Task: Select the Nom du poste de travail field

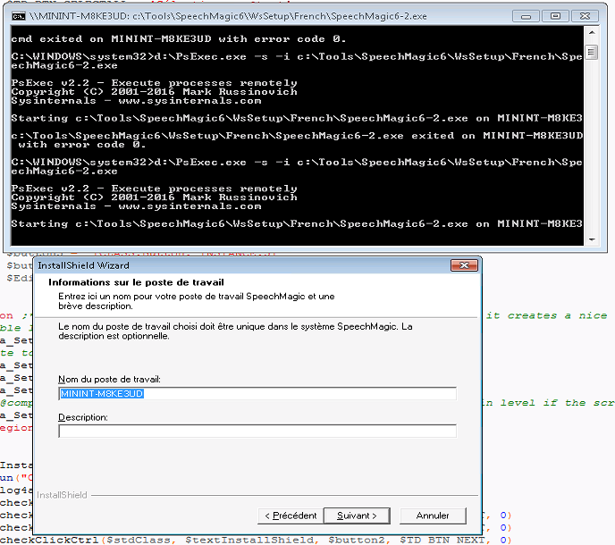Action: pyautogui.click(x=257, y=394)
